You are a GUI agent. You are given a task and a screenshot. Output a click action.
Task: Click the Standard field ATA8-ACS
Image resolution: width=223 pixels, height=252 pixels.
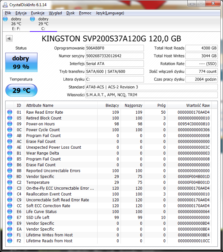coord(152,87)
